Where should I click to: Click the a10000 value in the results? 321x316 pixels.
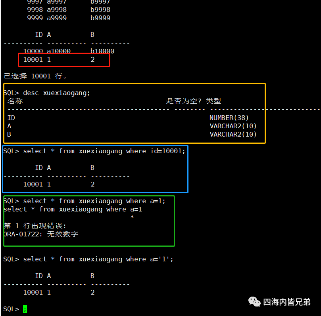(59, 51)
